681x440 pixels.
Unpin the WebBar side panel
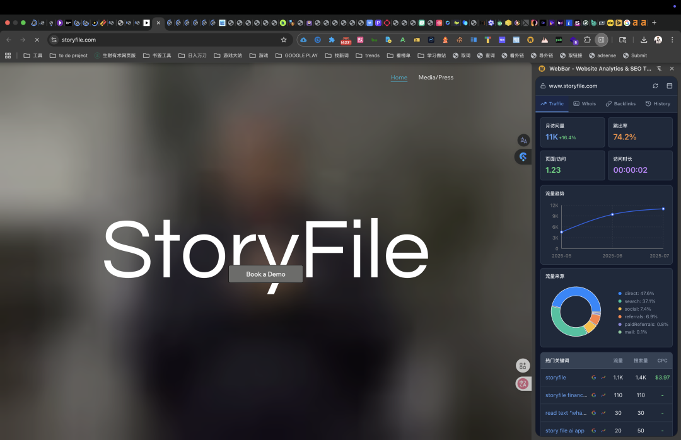[x=659, y=69]
